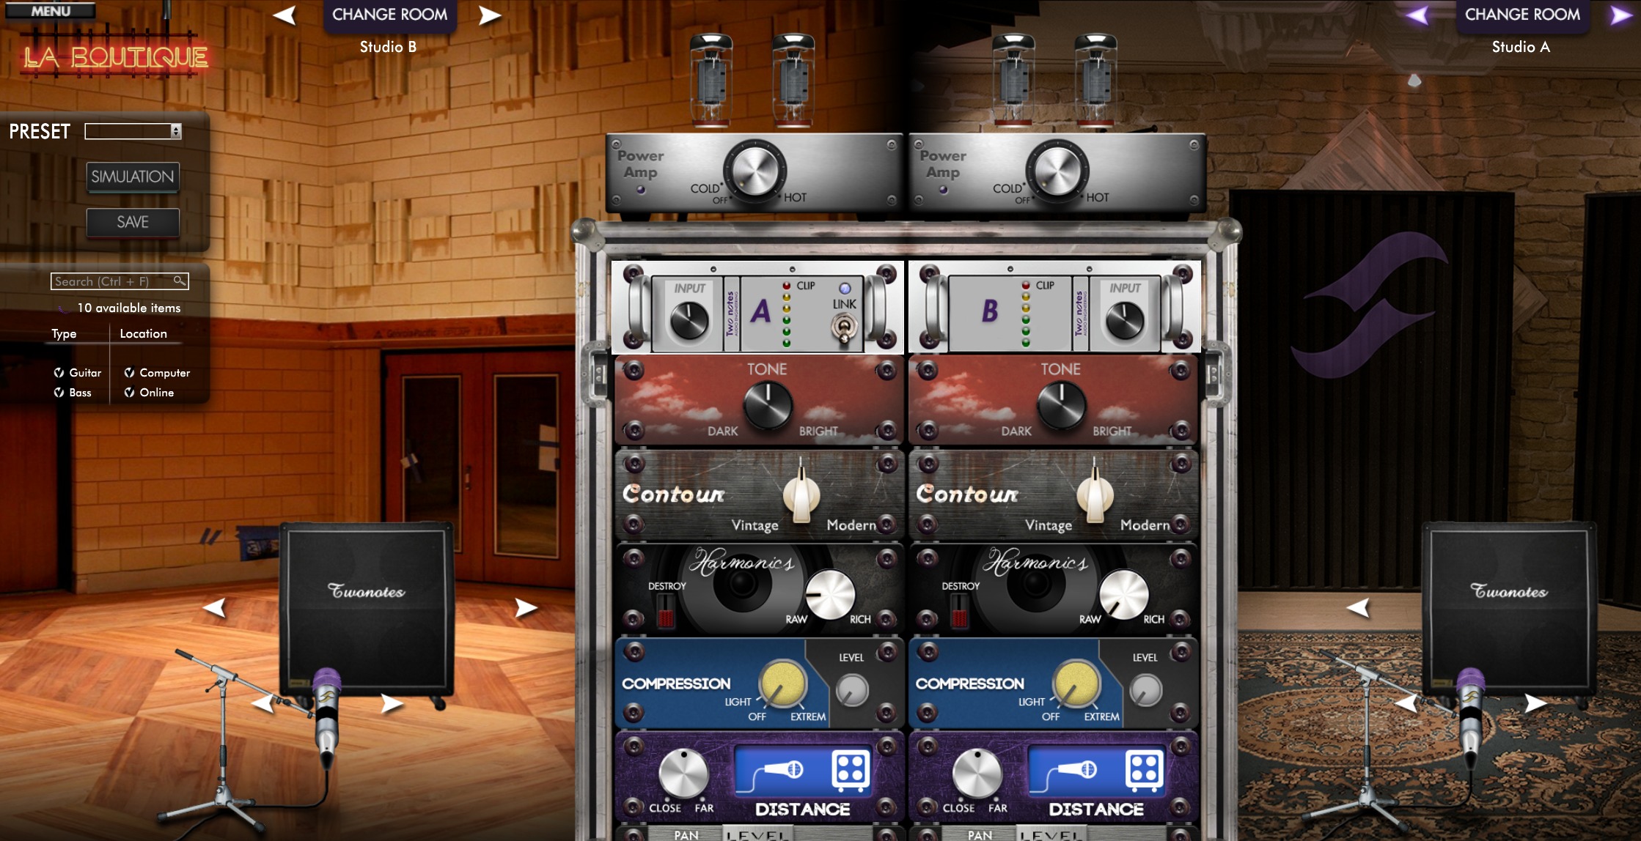Viewport: 1641px width, 841px height.
Task: Click channel B power tubes
Action: coord(1055,79)
